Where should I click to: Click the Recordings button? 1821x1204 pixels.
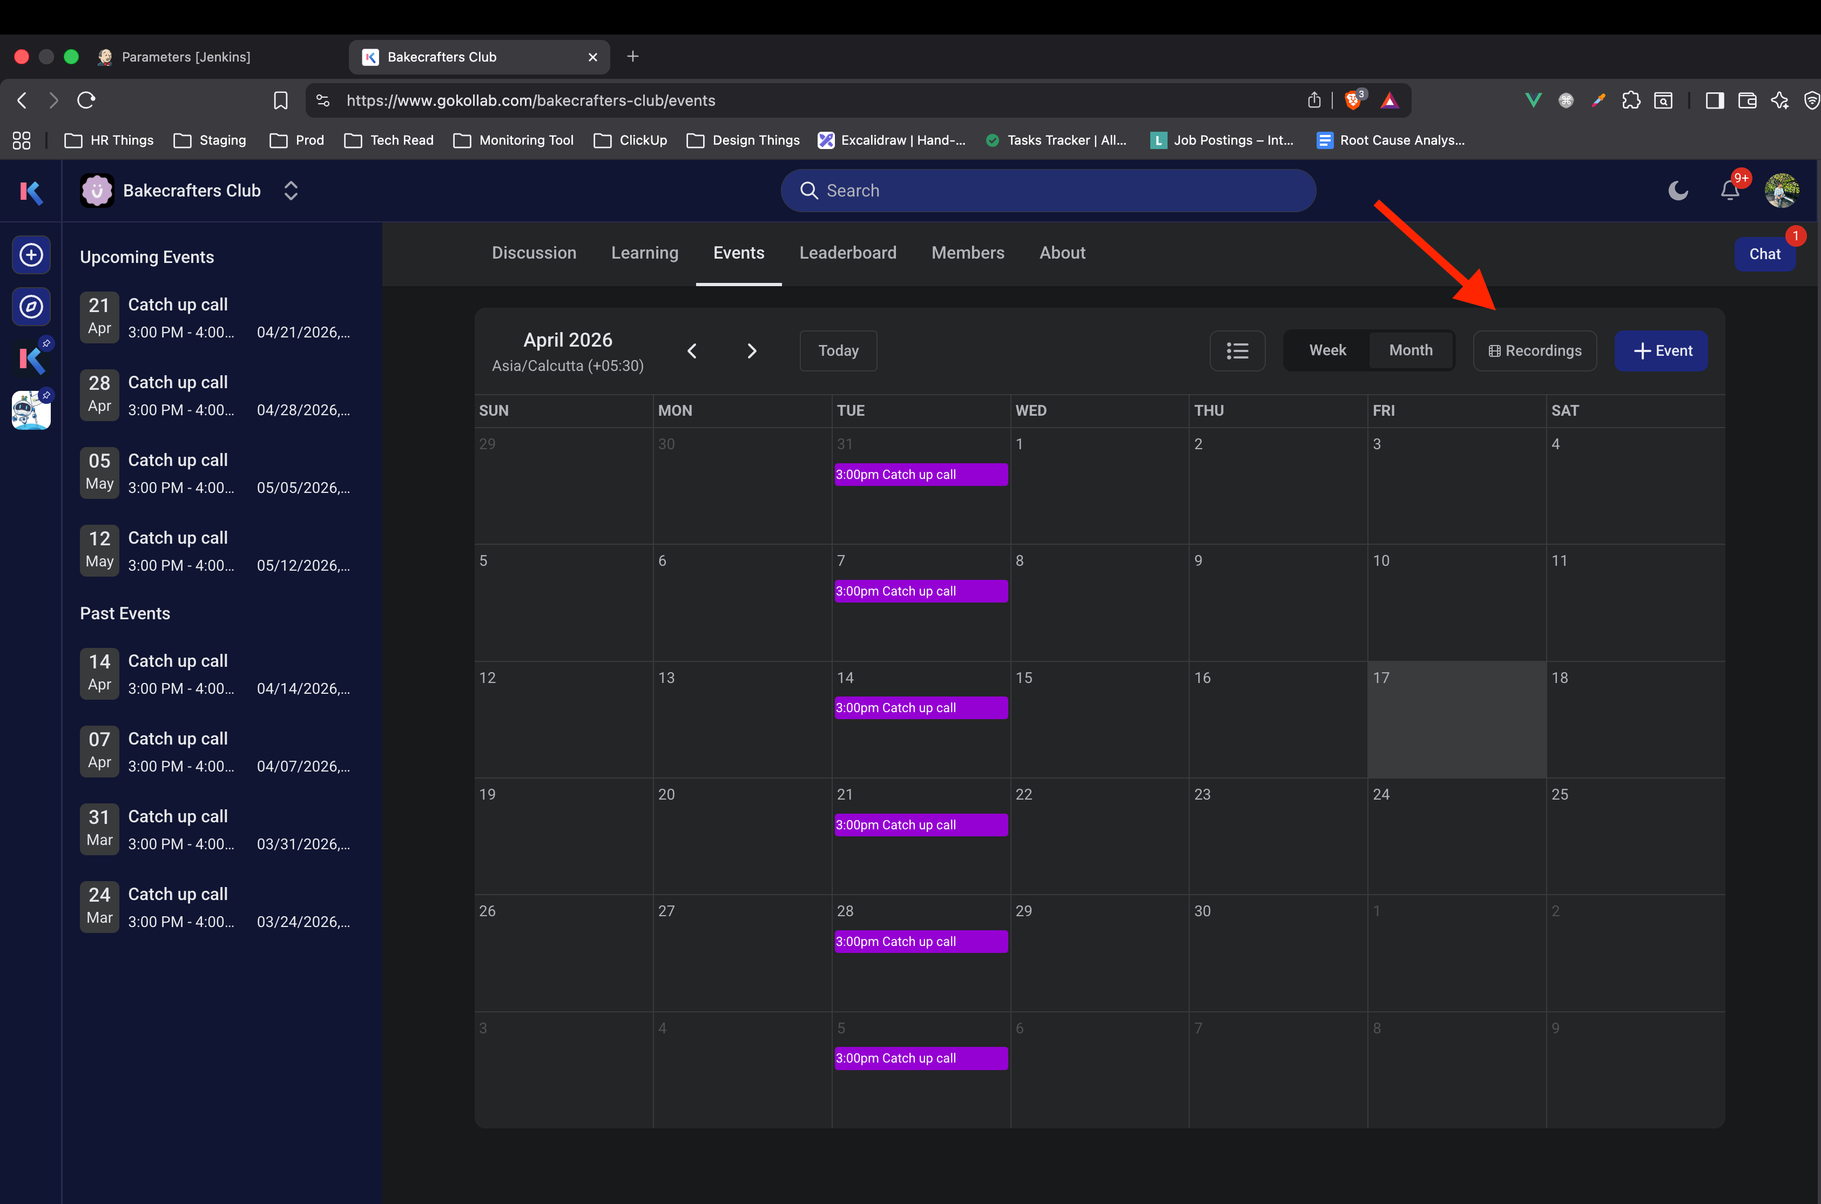click(x=1535, y=351)
